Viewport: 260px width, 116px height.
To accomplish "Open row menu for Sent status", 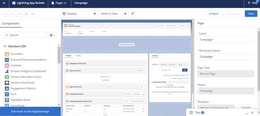I will coord(143,112).
